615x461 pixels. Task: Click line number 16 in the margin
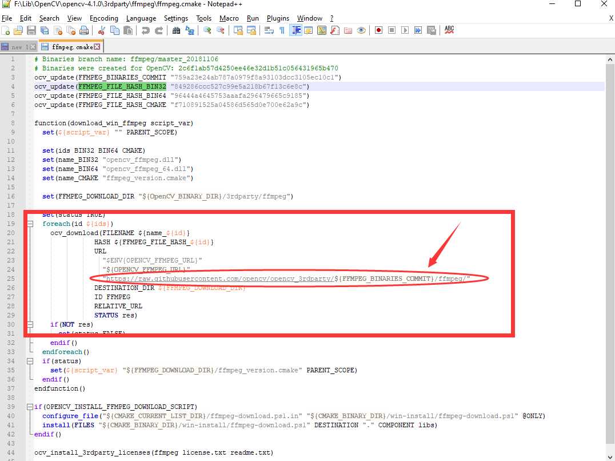click(11, 196)
